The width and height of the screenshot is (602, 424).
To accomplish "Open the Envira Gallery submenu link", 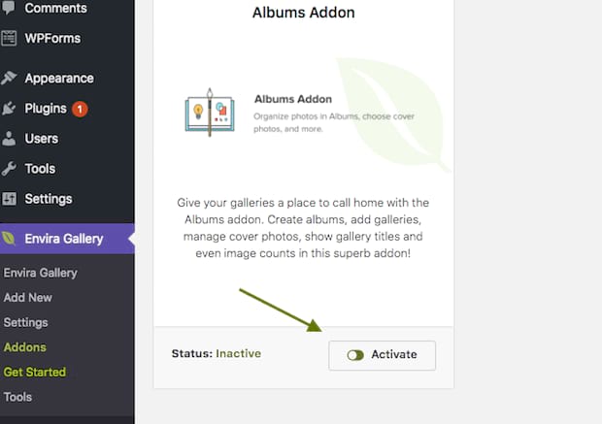I will tap(40, 273).
